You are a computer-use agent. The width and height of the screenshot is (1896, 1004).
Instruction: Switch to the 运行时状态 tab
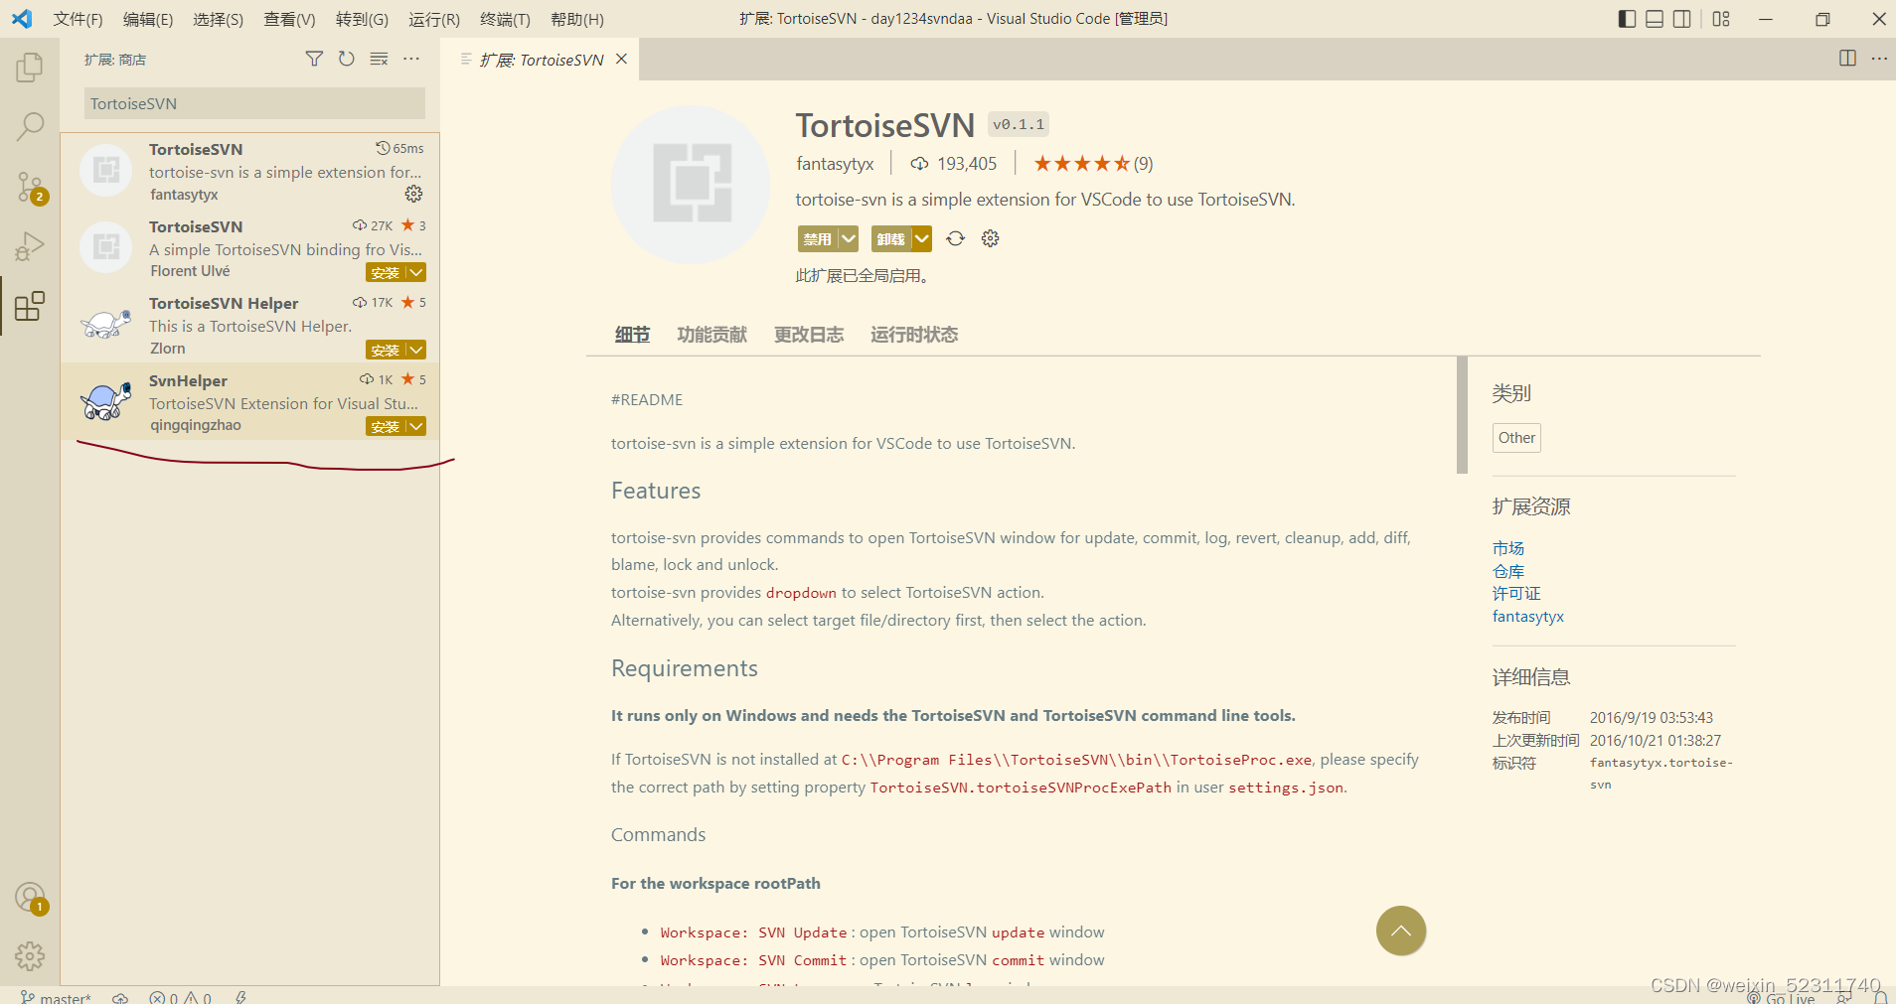(914, 335)
